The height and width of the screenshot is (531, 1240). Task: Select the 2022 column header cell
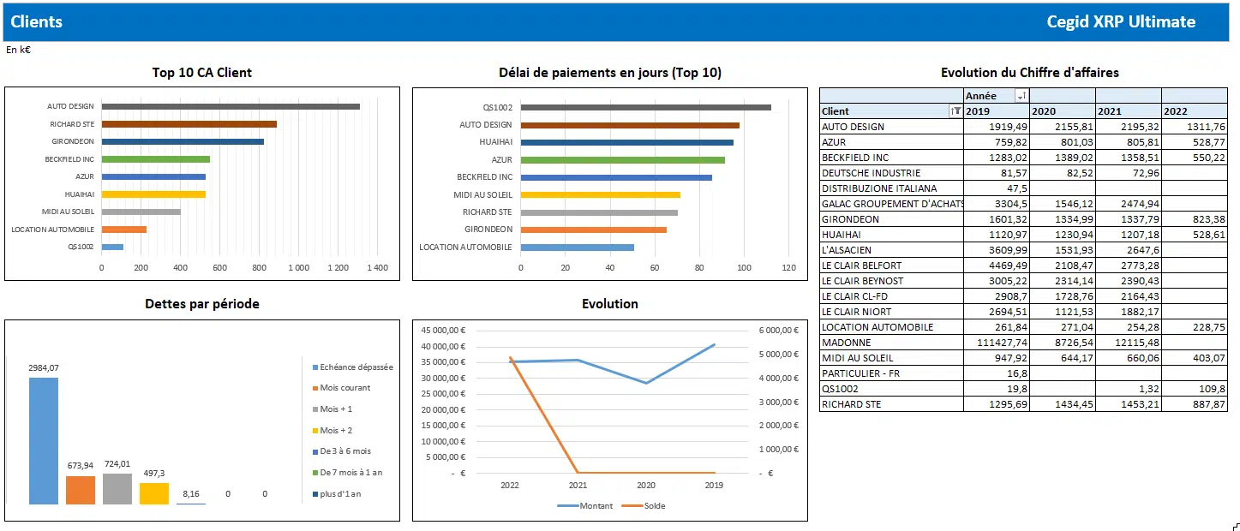tap(1194, 111)
